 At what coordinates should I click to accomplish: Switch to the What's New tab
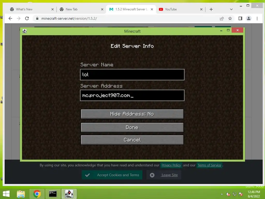[24, 9]
